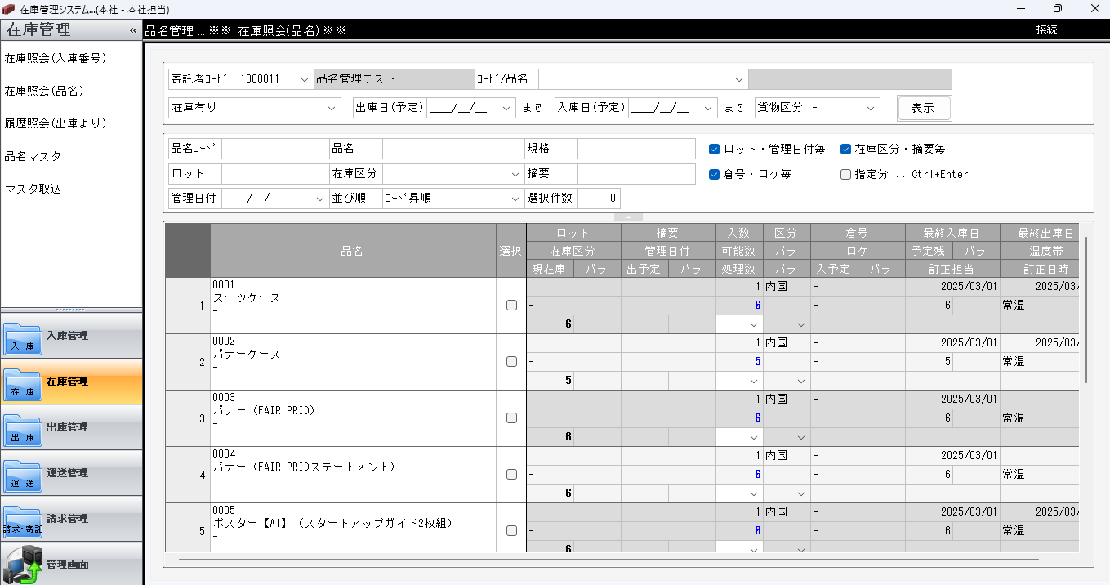
Task: Select the 在庫管理 folder icon
Action: (x=22, y=383)
